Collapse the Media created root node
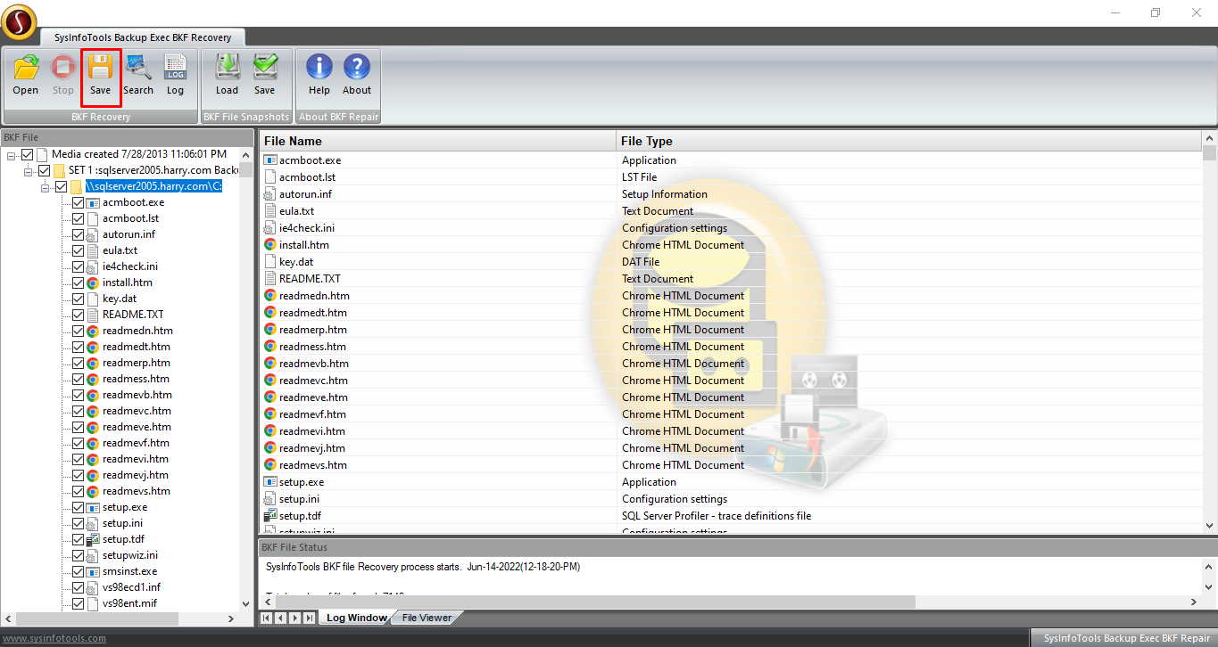The height and width of the screenshot is (647, 1218). click(x=12, y=154)
